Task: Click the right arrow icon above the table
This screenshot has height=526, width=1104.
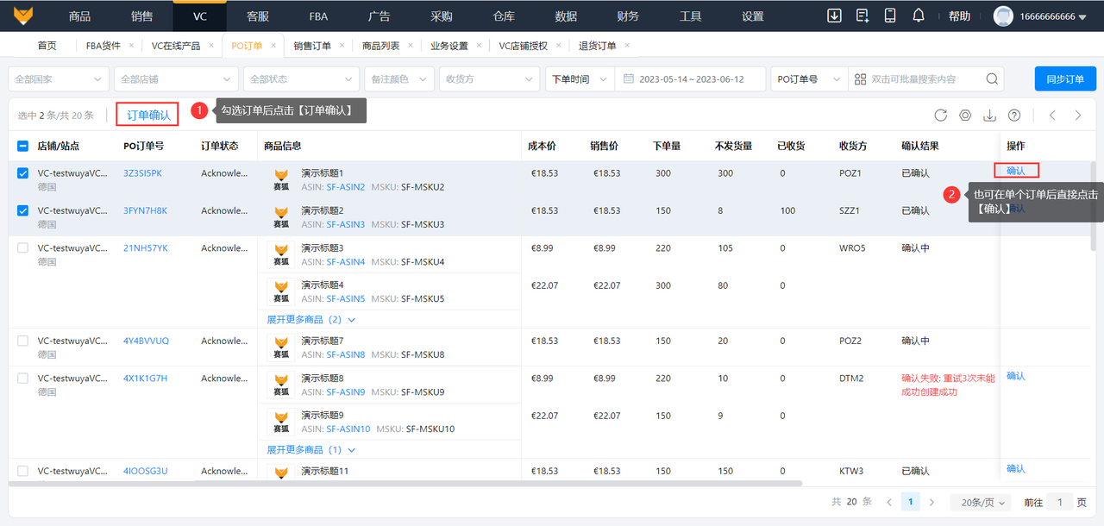Action: (x=1077, y=116)
